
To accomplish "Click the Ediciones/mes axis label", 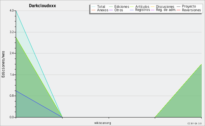I will tap(3, 64).
